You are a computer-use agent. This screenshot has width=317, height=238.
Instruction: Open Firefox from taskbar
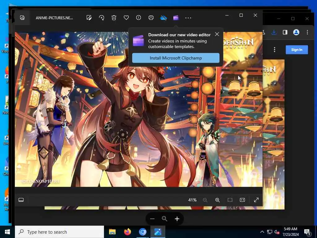tap(127, 232)
